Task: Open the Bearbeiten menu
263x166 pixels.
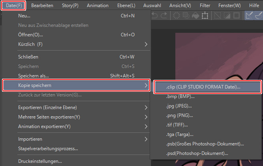Action: [x=42, y=5]
